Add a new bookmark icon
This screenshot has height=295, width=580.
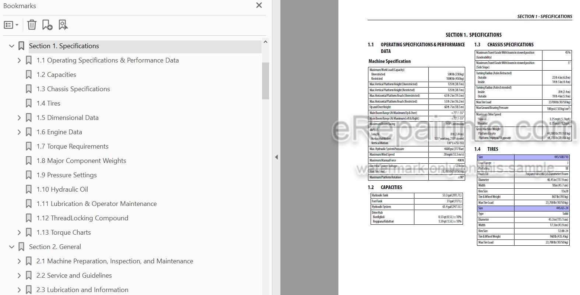tap(47, 25)
